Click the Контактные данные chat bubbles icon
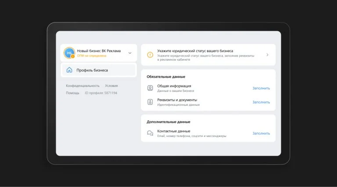337x187 pixels. click(150, 133)
